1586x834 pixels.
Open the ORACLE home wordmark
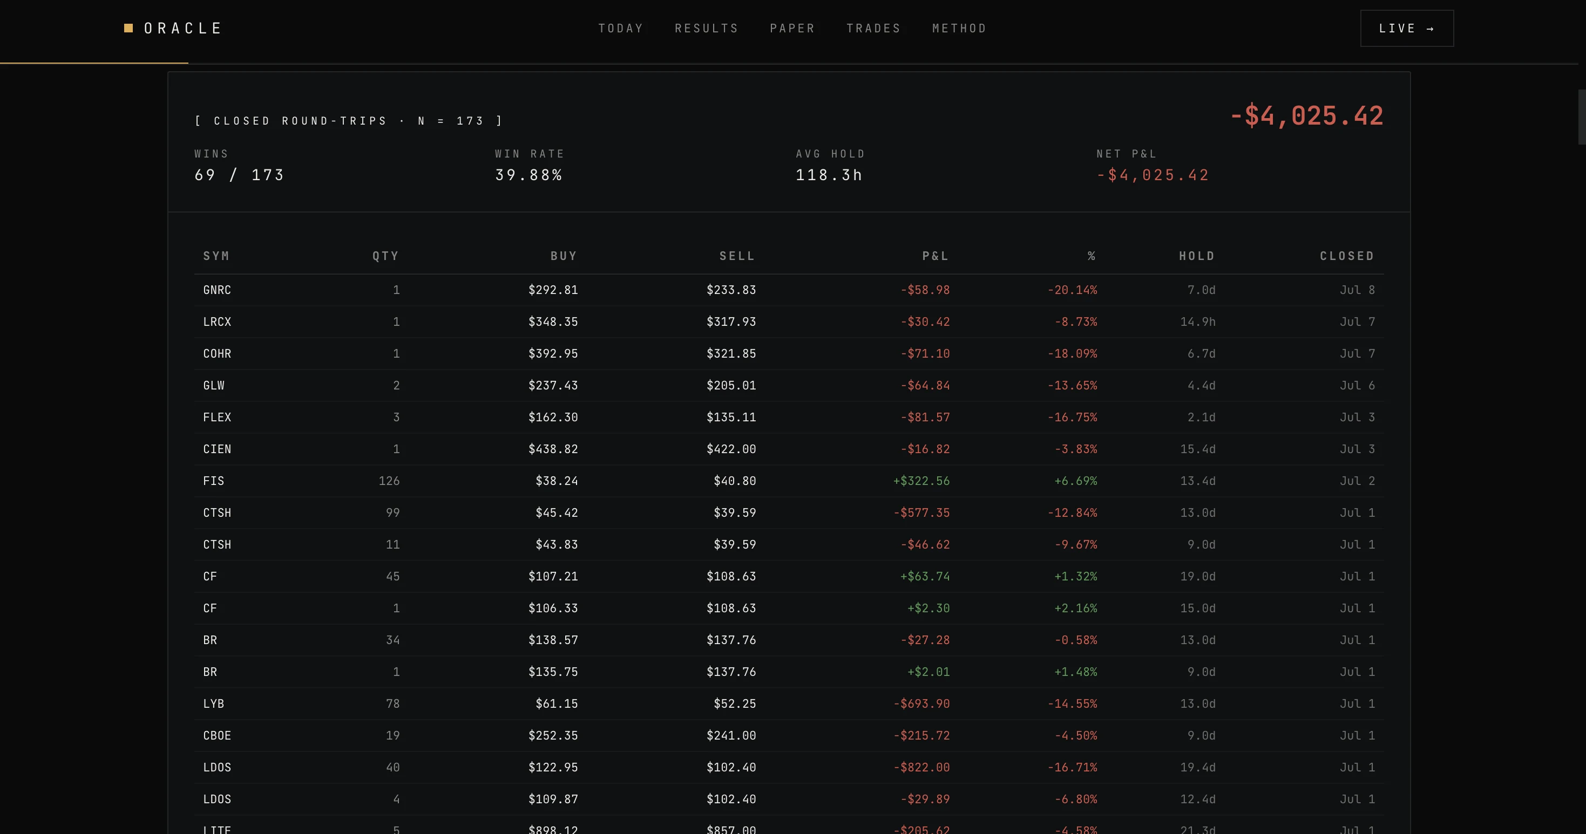[x=183, y=28]
